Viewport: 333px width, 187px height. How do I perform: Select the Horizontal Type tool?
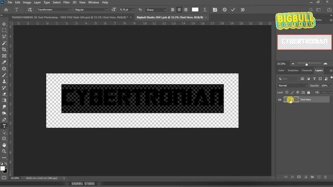pyautogui.click(x=4, y=126)
